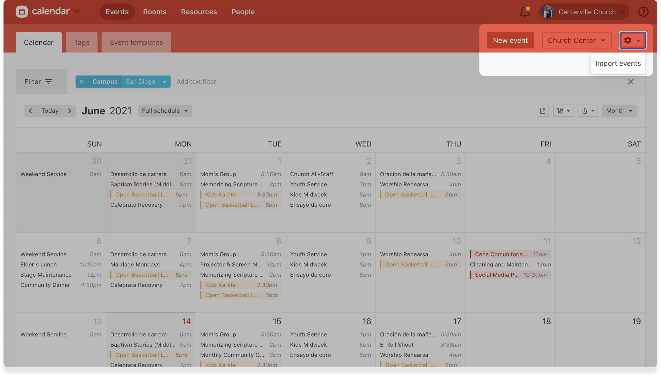Select Import events from the menu
The image size is (661, 377).
[618, 63]
